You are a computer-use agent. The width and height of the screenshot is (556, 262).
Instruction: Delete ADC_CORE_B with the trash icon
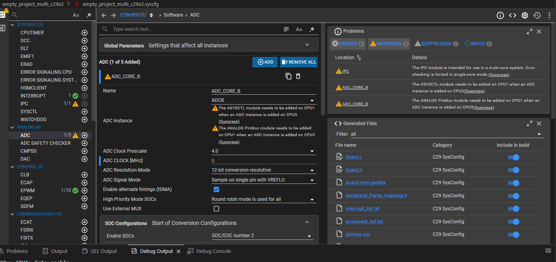click(298, 76)
